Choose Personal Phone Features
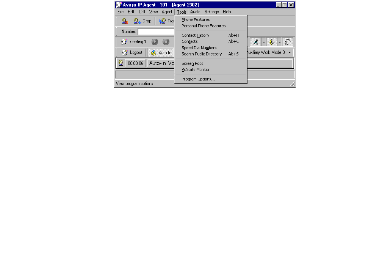382x277 pixels. (211, 26)
